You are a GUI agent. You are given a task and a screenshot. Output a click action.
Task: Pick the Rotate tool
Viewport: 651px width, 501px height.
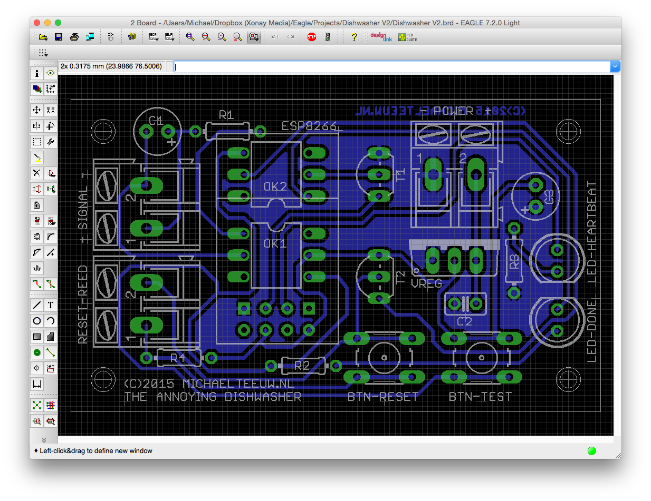click(x=51, y=126)
